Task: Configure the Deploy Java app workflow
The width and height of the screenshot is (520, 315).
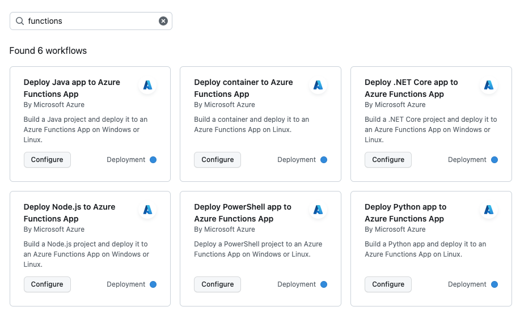Action: tap(47, 160)
